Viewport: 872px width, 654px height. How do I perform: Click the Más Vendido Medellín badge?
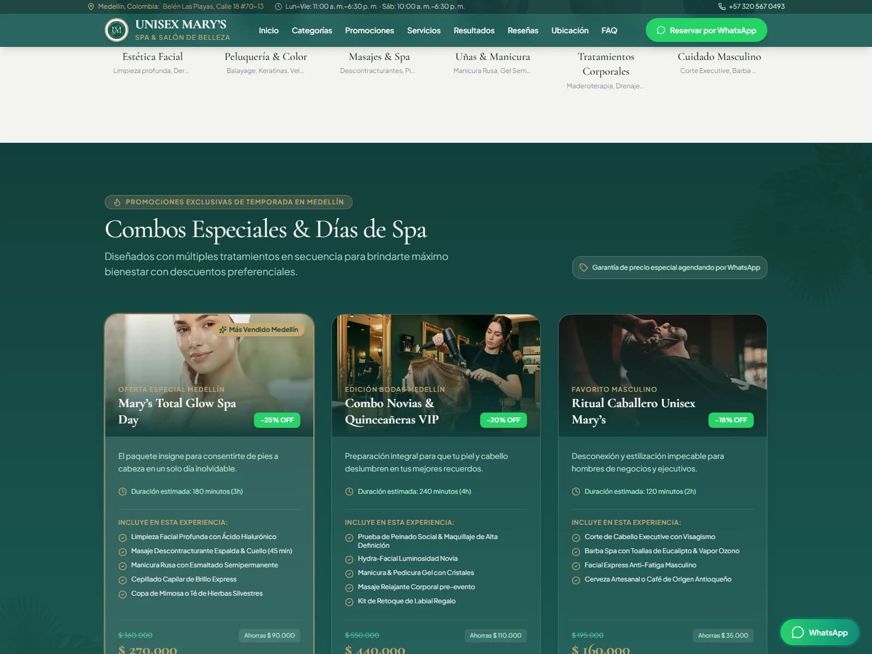pos(259,330)
